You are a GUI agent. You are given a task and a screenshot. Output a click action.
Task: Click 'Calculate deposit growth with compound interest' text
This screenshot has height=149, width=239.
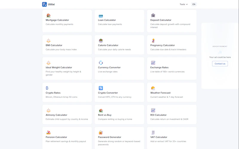(x=170, y=26)
